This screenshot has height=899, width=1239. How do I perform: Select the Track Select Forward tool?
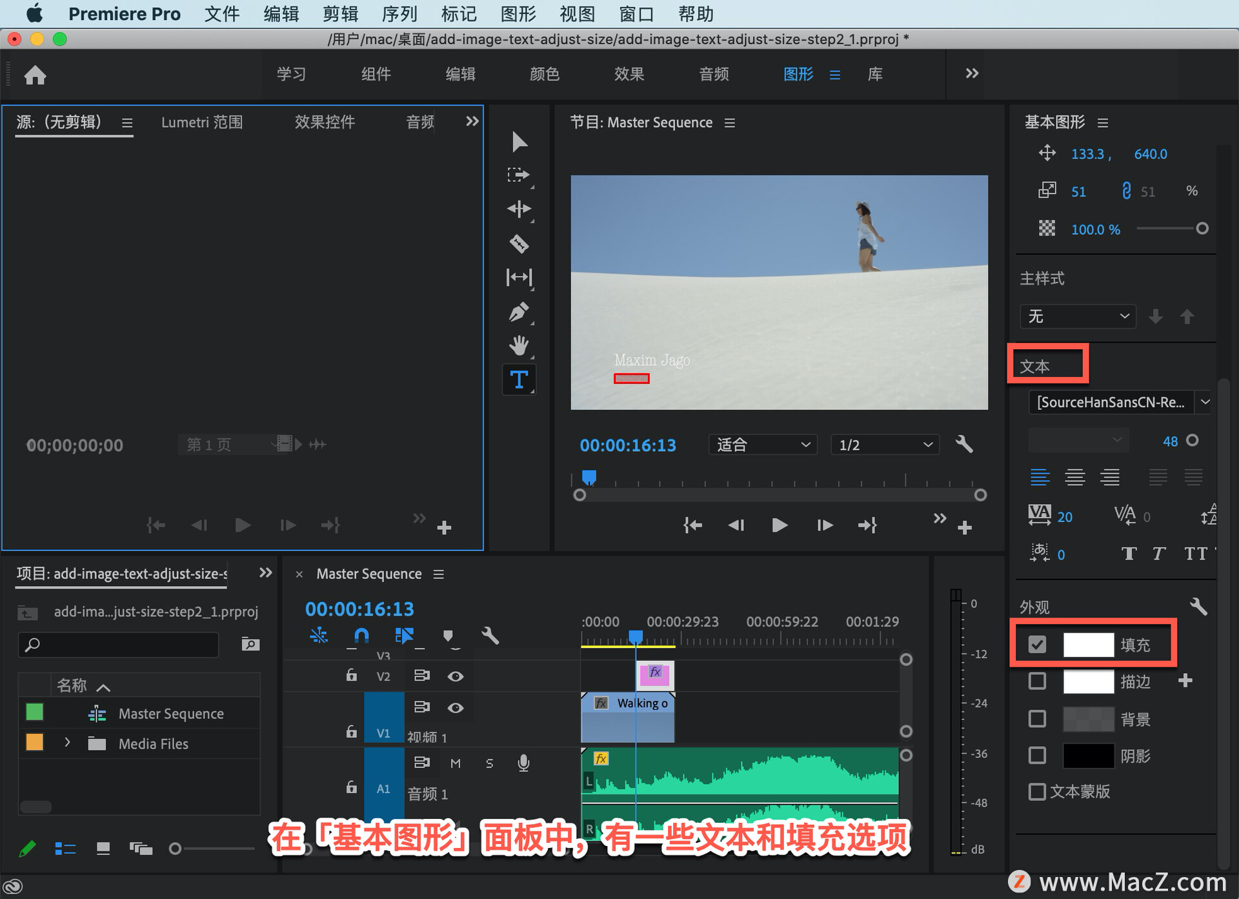point(518,175)
